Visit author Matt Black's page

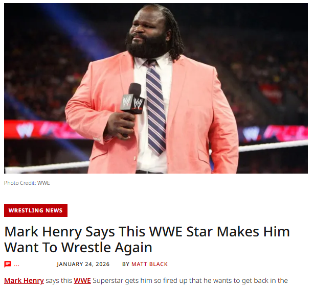click(x=149, y=264)
